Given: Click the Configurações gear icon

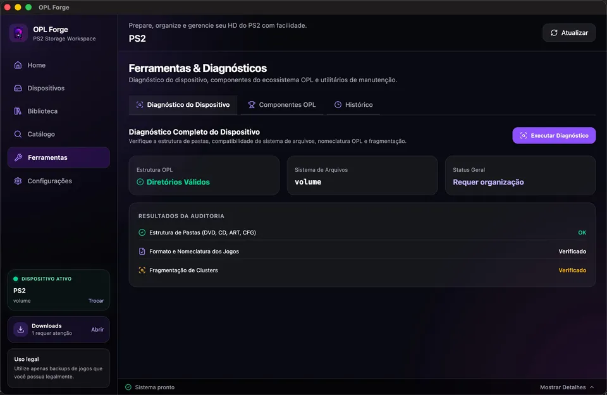Looking at the screenshot, I should (18, 181).
